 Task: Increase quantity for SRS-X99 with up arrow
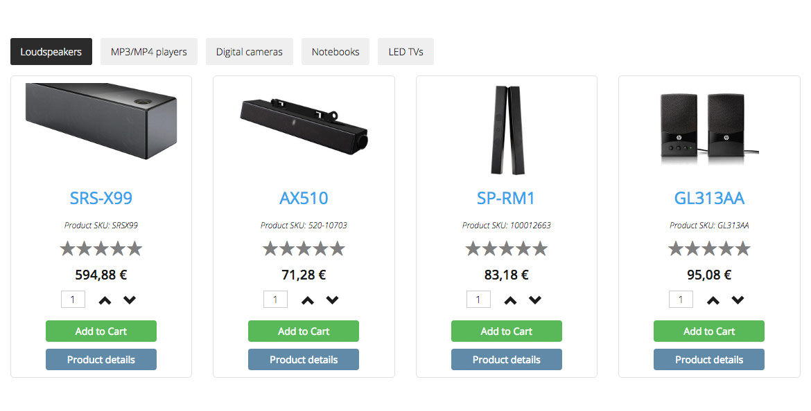click(x=105, y=300)
